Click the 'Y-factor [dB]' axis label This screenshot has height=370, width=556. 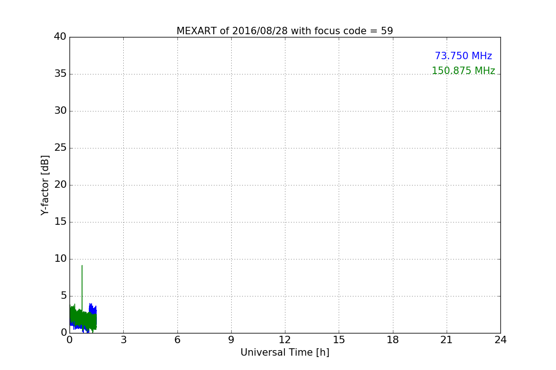coord(45,185)
